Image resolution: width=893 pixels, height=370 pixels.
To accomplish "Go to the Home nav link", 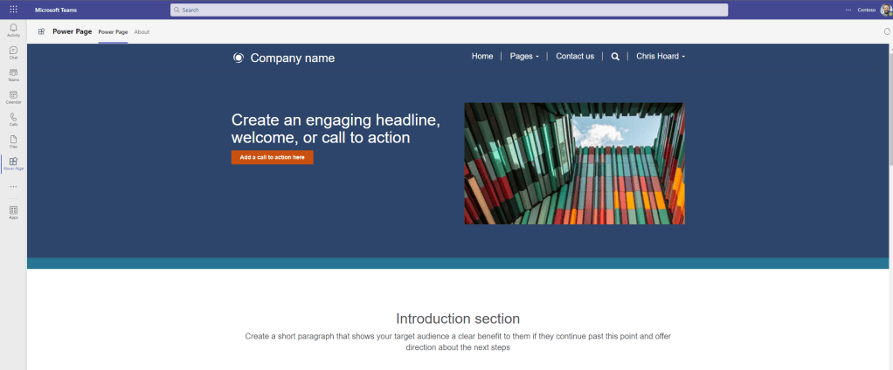I will pos(482,57).
